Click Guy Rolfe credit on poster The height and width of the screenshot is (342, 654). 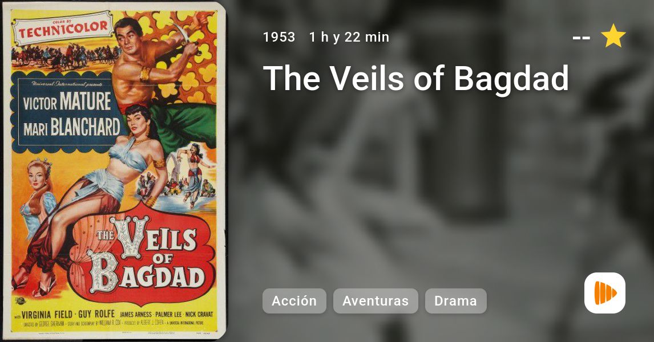coord(96,313)
